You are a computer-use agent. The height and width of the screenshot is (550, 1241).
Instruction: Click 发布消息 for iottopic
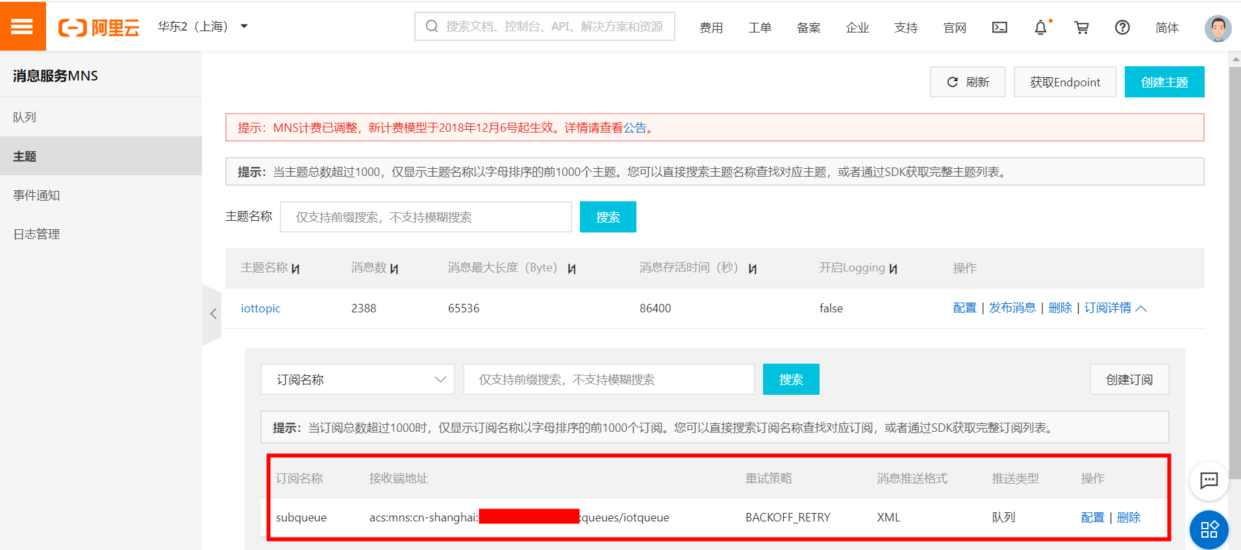(x=1012, y=308)
